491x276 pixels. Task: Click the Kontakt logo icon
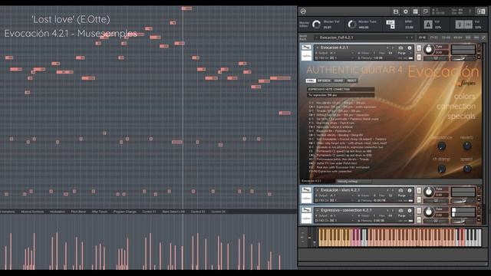point(303,11)
